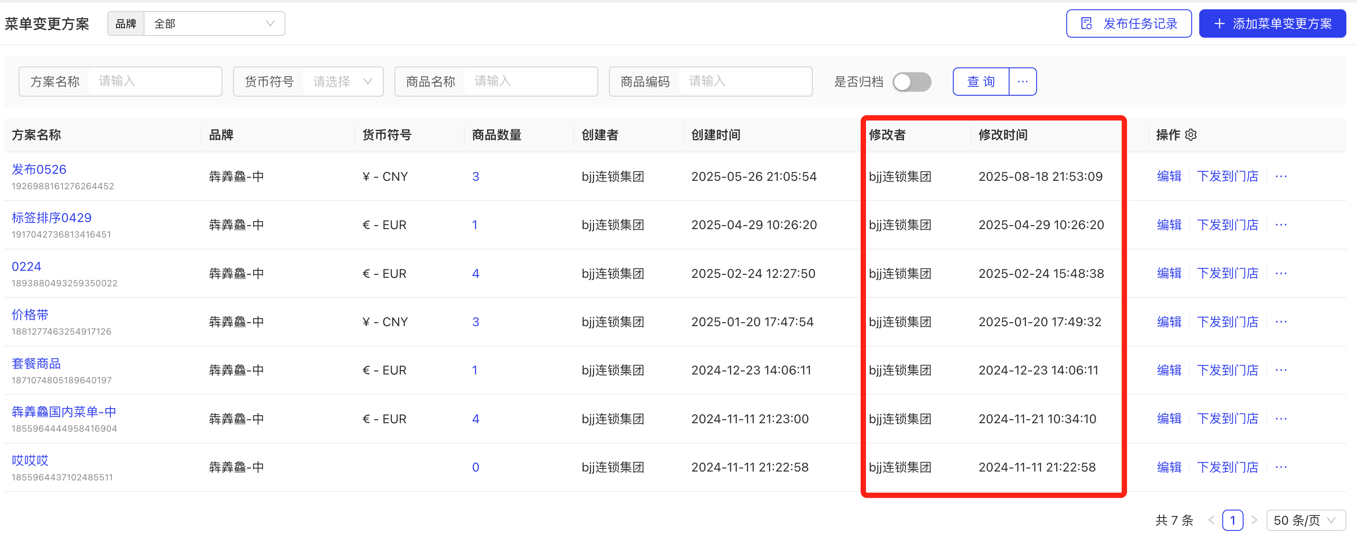Image resolution: width=1357 pixels, height=538 pixels.
Task: Open 发布任务记录 records
Action: click(x=1128, y=24)
